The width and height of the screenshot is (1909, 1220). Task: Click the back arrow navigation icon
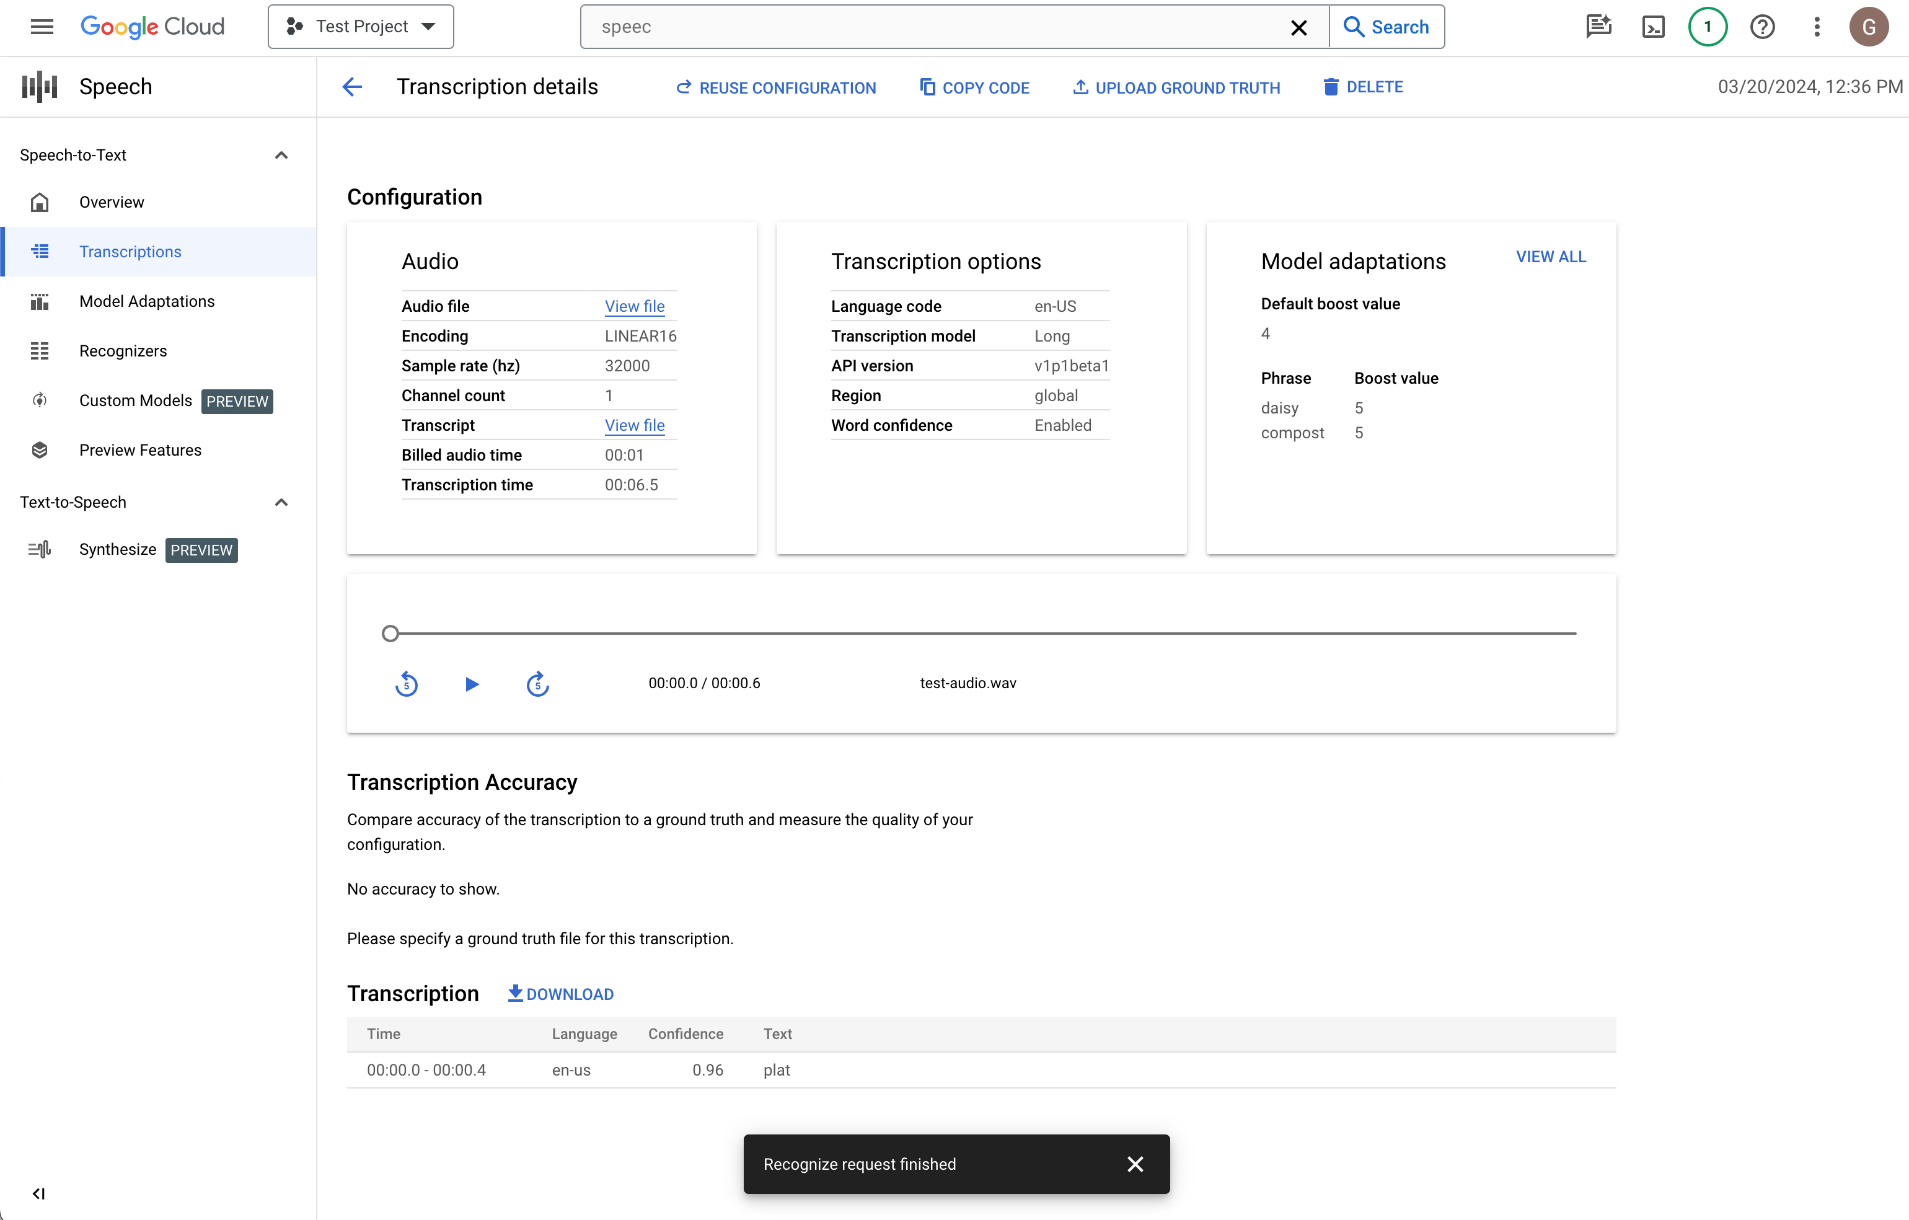pyautogui.click(x=352, y=87)
